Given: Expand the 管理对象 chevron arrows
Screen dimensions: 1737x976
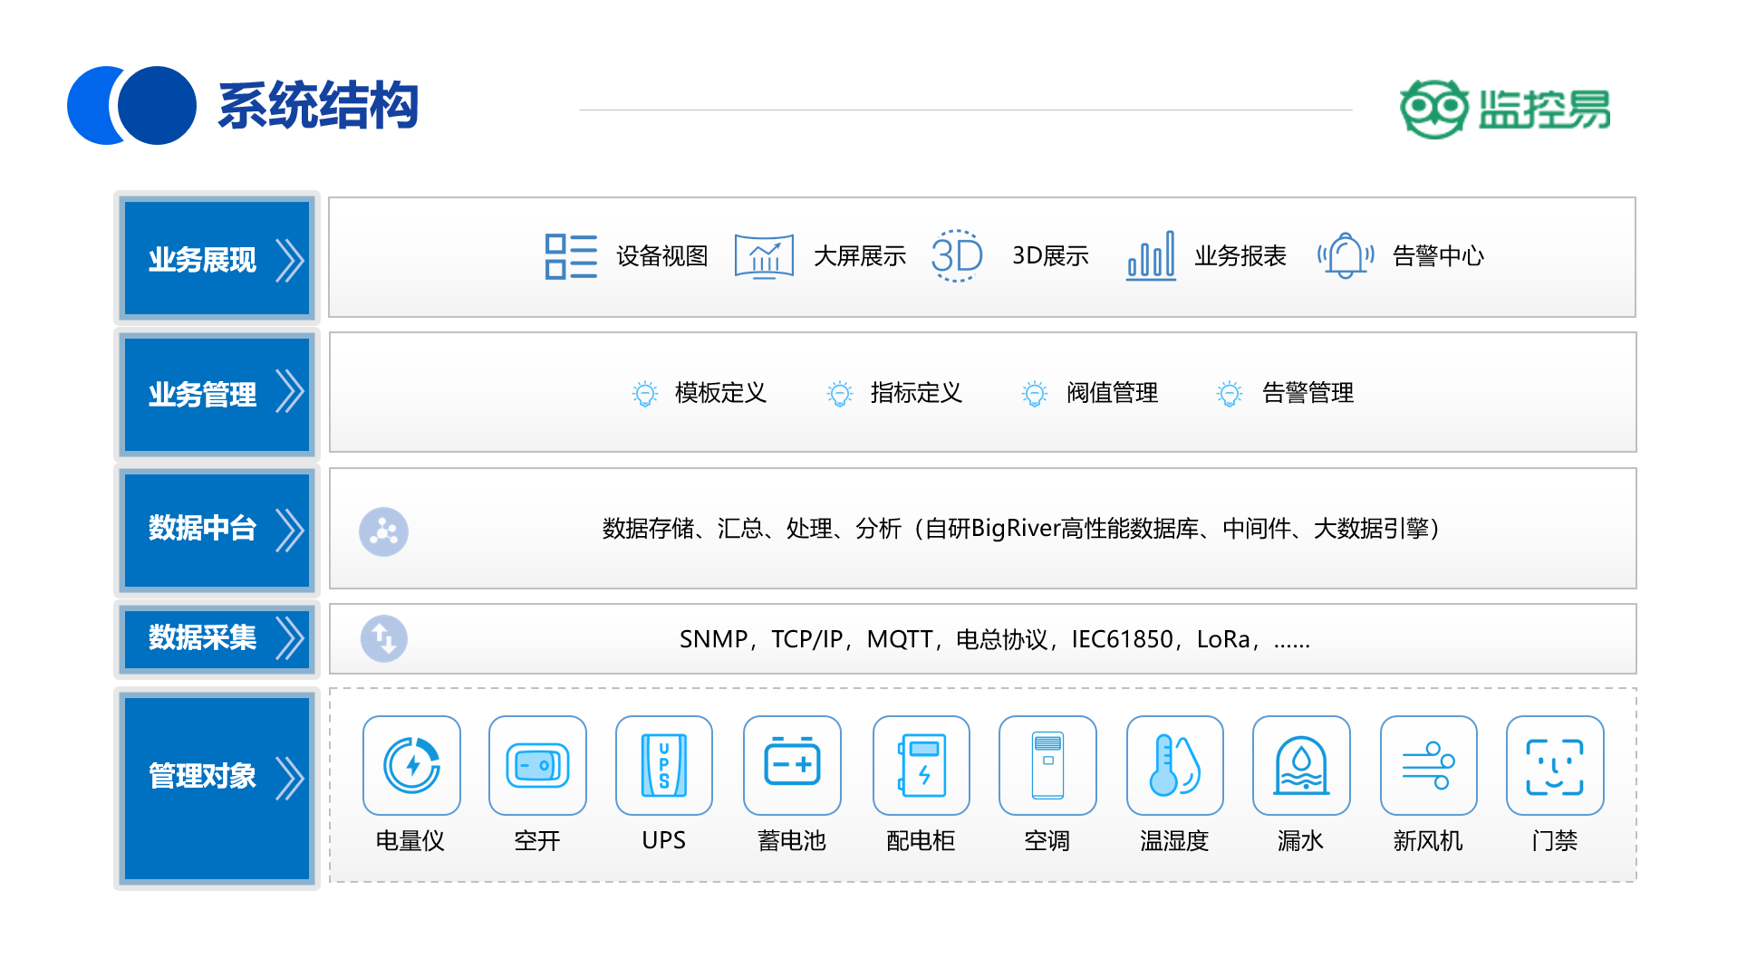Looking at the screenshot, I should point(290,778).
